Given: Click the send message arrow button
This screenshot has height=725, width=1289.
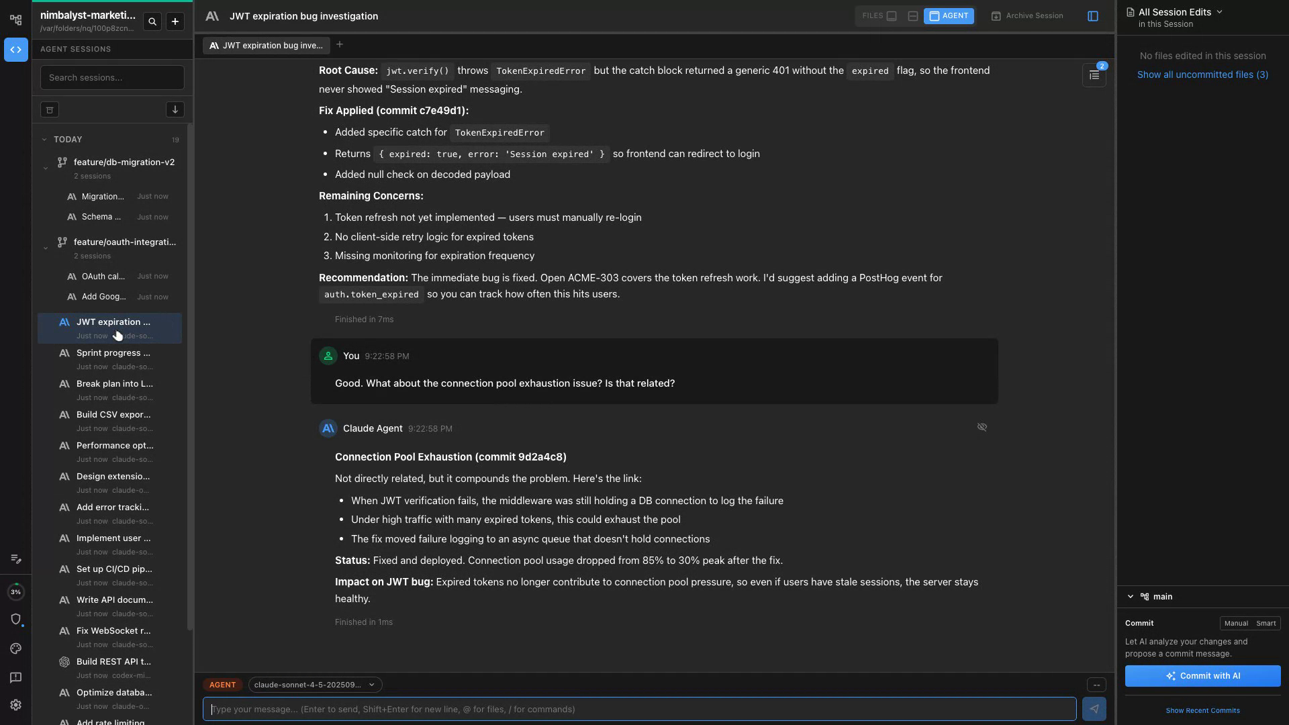Looking at the screenshot, I should pyautogui.click(x=1094, y=709).
